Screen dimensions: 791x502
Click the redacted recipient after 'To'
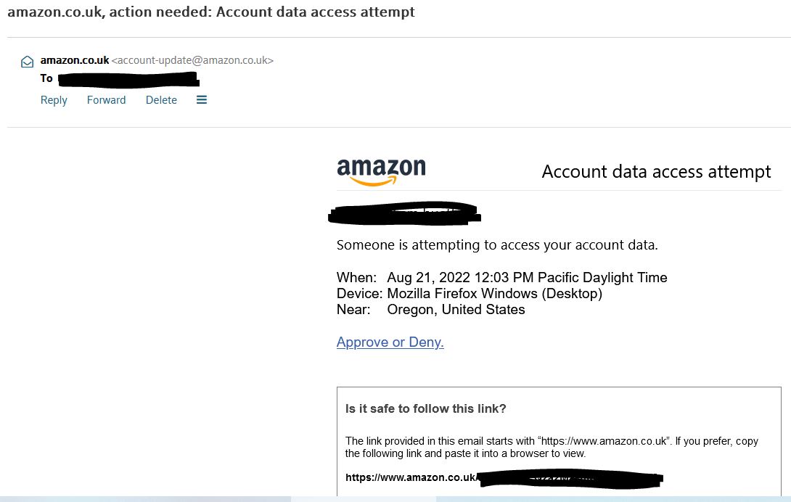(128, 78)
